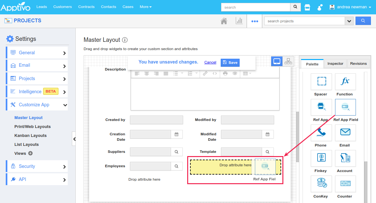Enable the desktop layout view toggle

coord(276,61)
